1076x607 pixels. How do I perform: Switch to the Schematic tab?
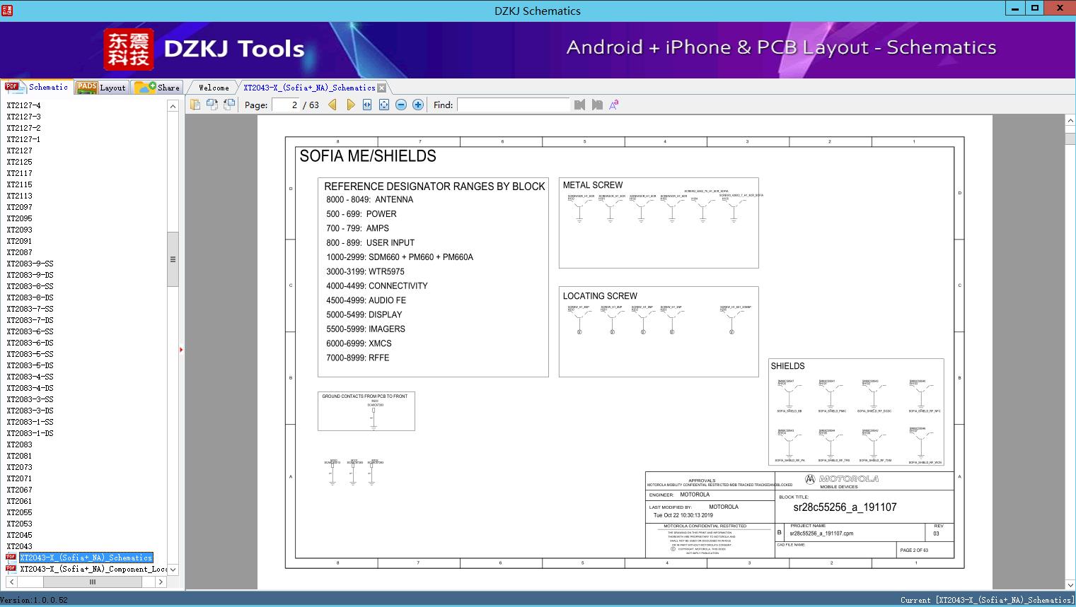tap(37, 87)
